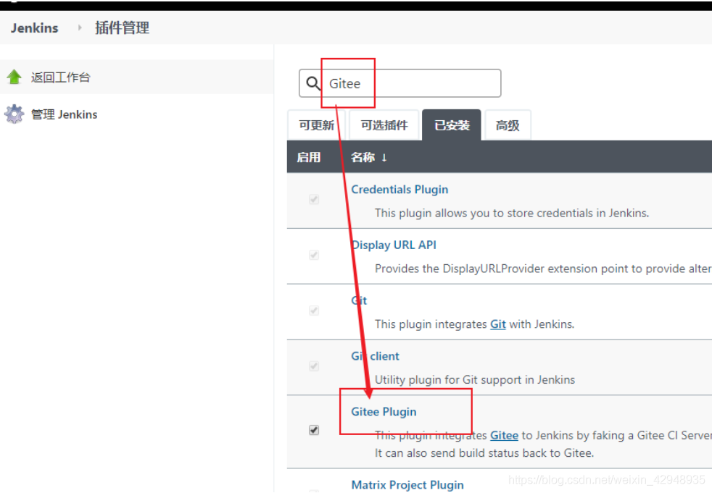
Task: Click the 名称 column header
Action: point(363,157)
